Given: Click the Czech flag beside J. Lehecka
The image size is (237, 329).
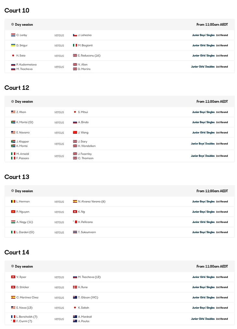Looking at the screenshot, I should pyautogui.click(x=75, y=35).
